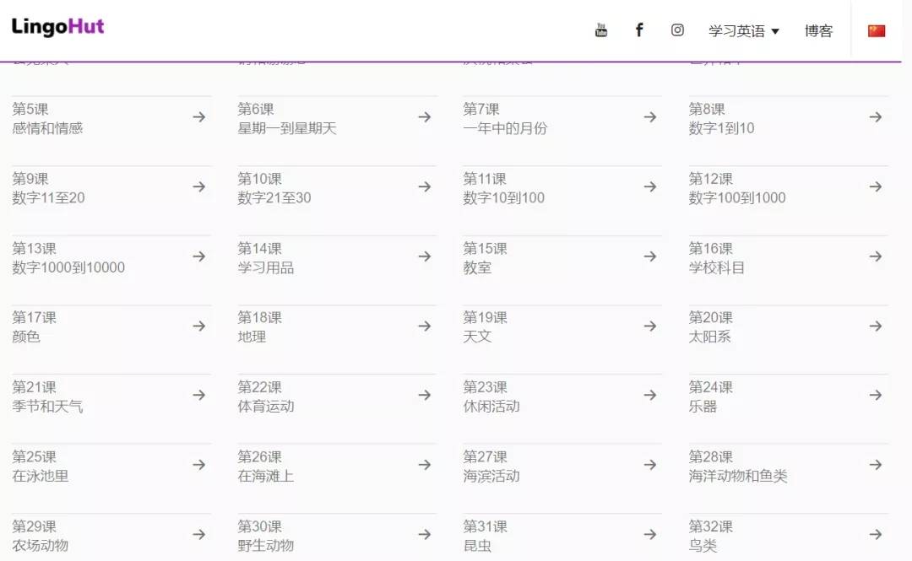This screenshot has width=912, height=561.
Task: Click the arrow beside 第26课 在海滩上
Action: 426,466
